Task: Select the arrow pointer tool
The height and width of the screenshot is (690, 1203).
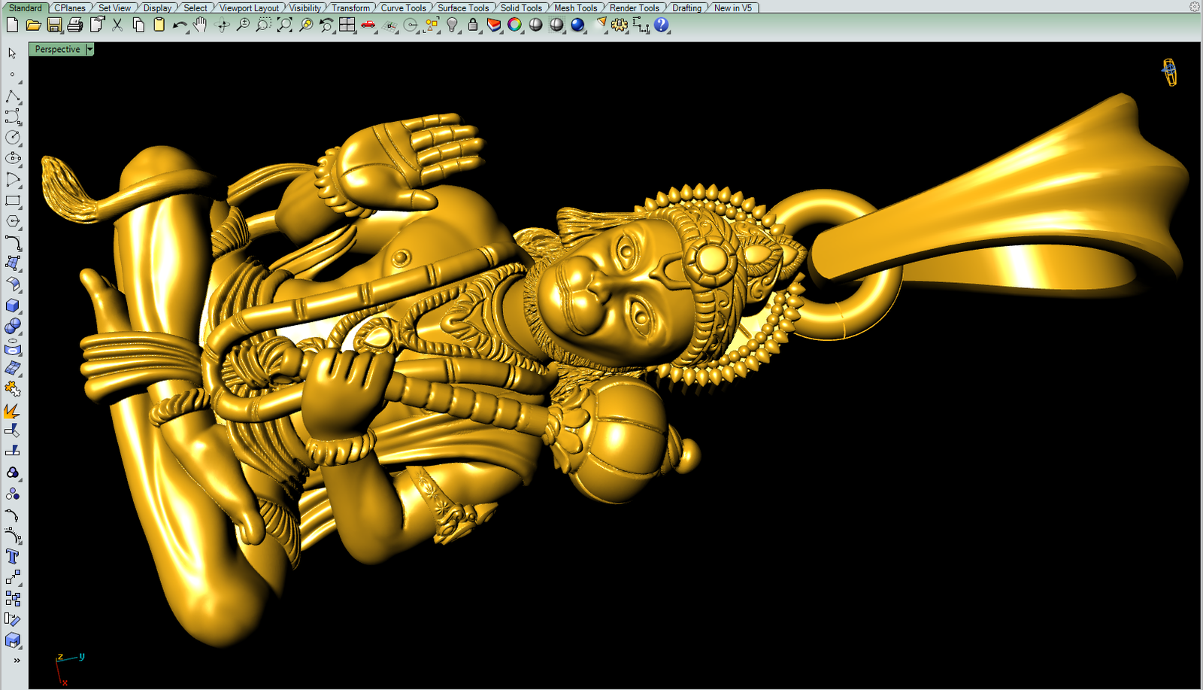Action: (x=13, y=53)
